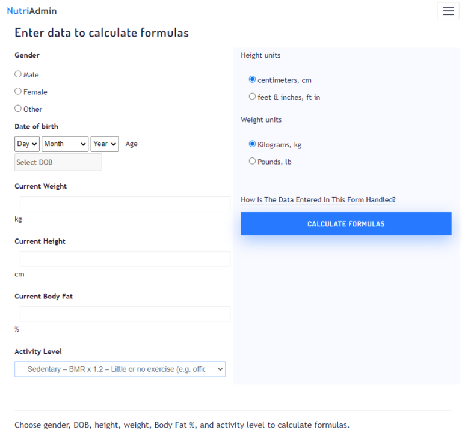Focus the Current Body Fat input
Viewport: 462px width, 436px height.
point(125,314)
